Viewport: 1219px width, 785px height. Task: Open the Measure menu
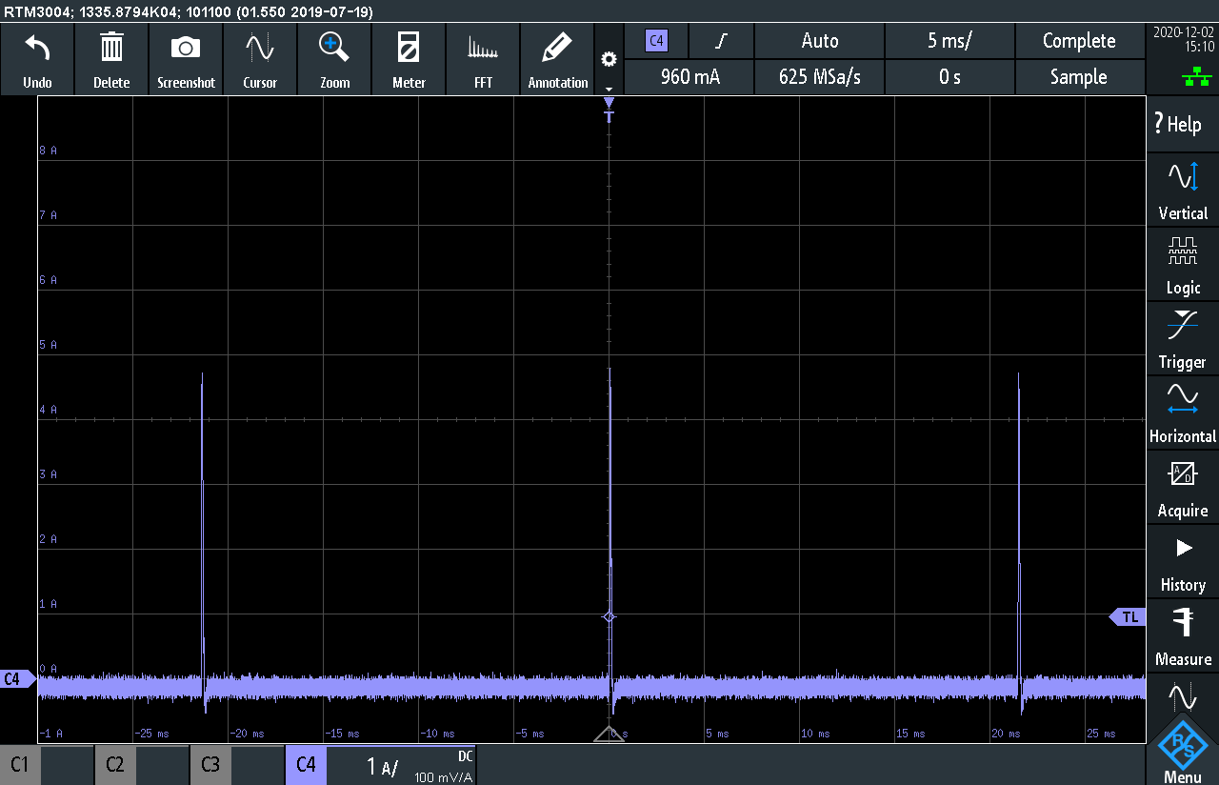pos(1182,635)
